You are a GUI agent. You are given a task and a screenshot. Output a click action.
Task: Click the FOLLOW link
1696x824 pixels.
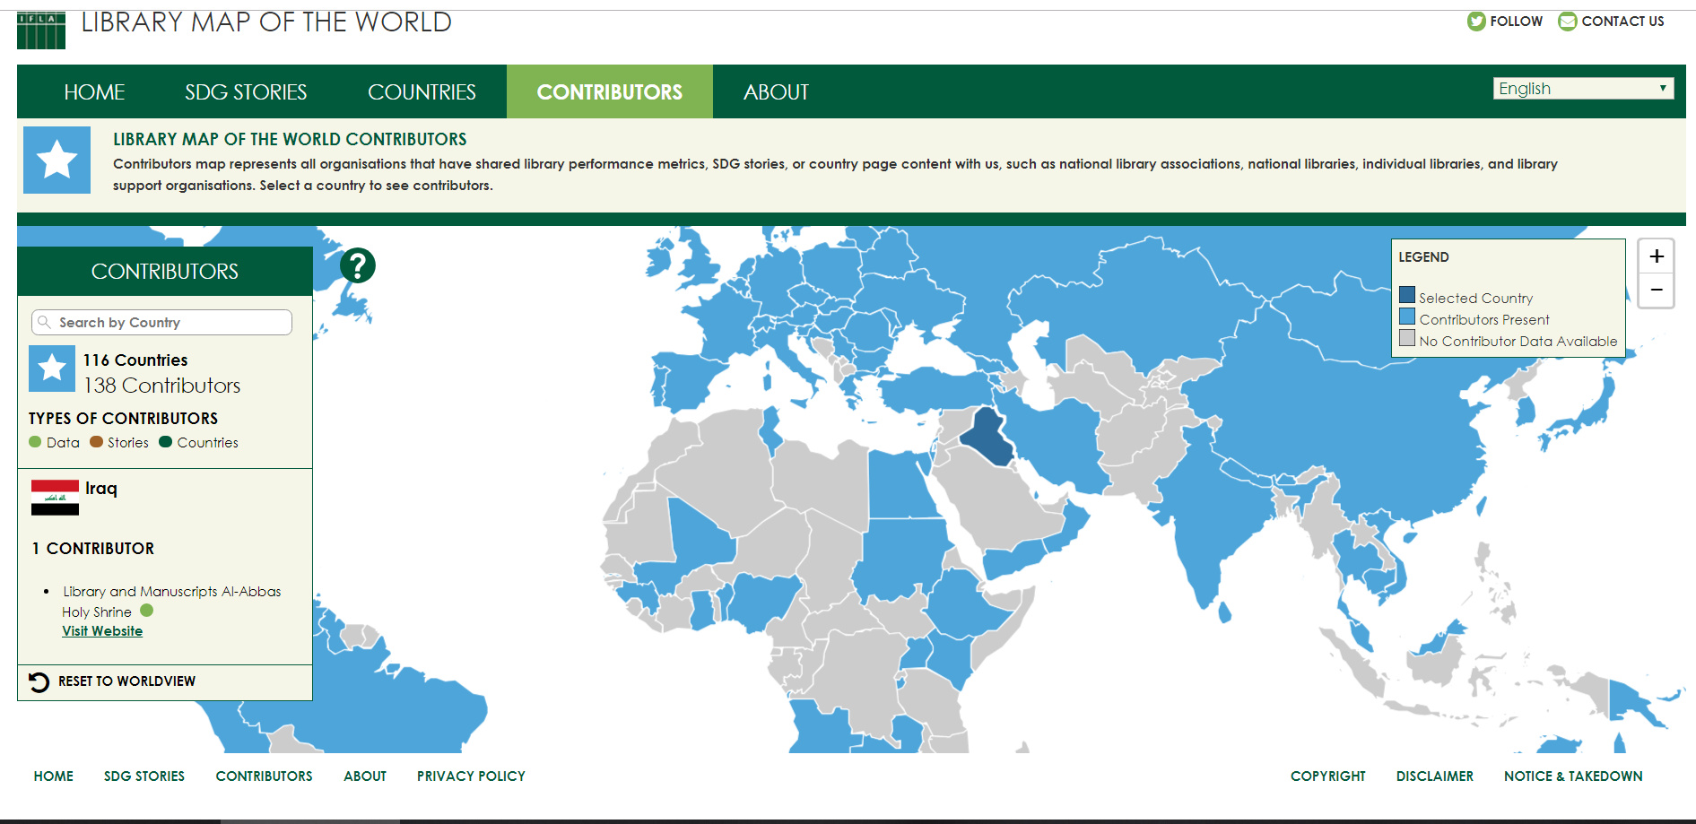point(1517,22)
